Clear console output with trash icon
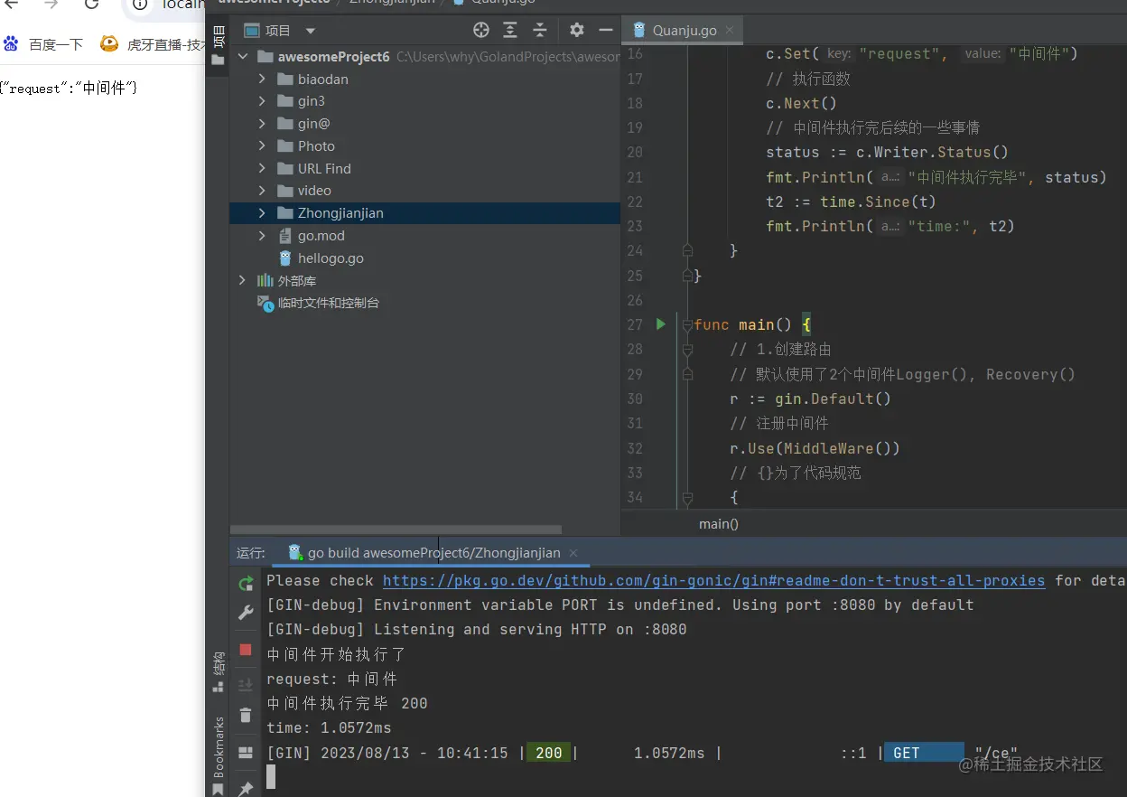This screenshot has width=1127, height=797. click(x=246, y=716)
